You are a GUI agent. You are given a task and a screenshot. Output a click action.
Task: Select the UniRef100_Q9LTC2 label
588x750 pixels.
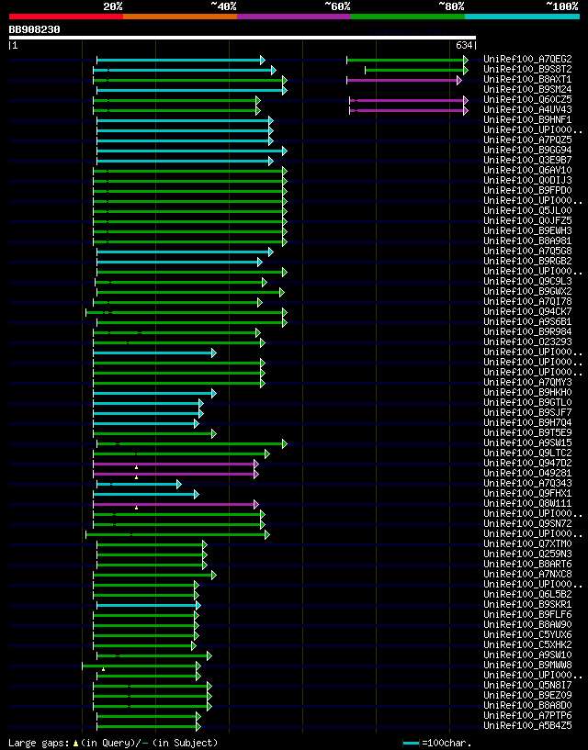click(527, 453)
